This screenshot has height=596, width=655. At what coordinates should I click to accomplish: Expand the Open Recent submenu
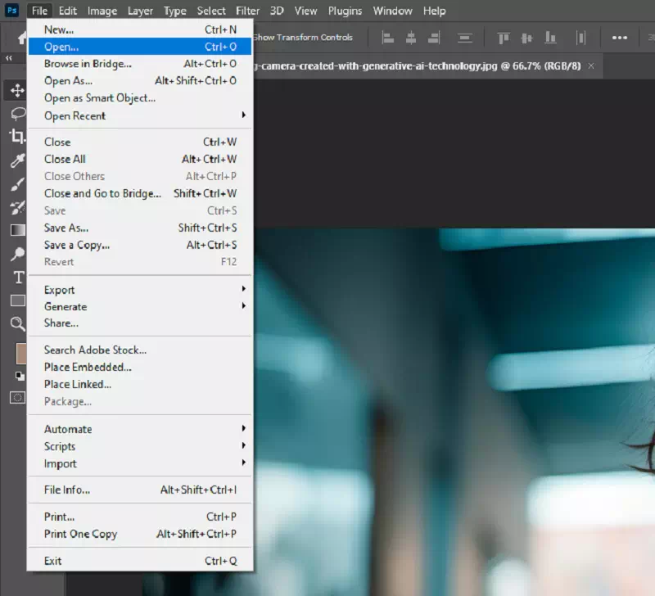tap(140, 115)
